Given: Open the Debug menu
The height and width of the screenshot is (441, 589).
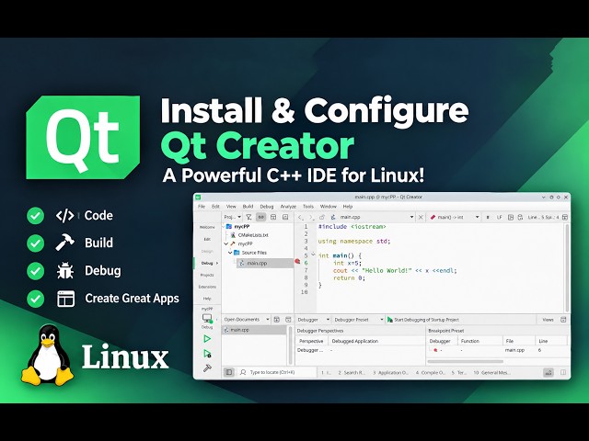Looking at the screenshot, I should pos(267,206).
